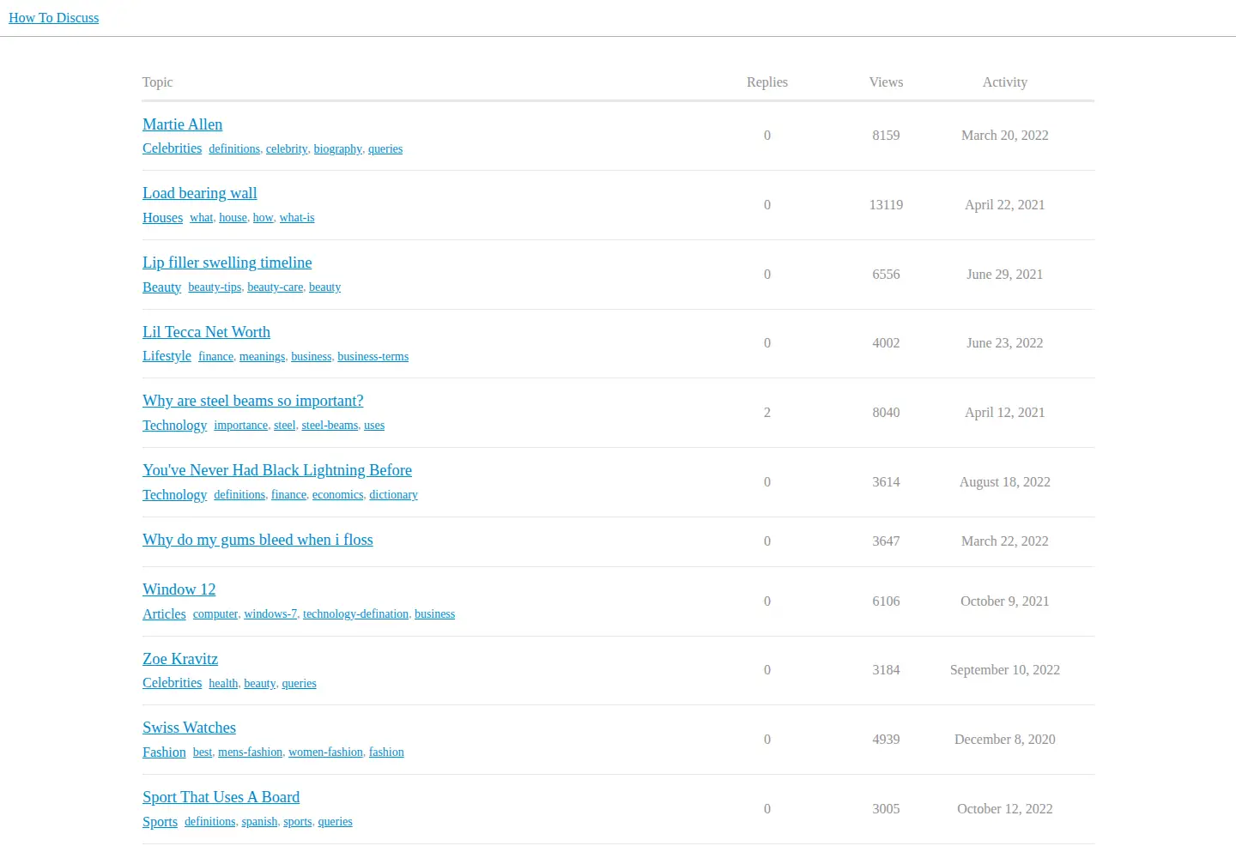This screenshot has width=1236, height=858.
Task: Select the windows-7 tag
Action: pyautogui.click(x=270, y=614)
